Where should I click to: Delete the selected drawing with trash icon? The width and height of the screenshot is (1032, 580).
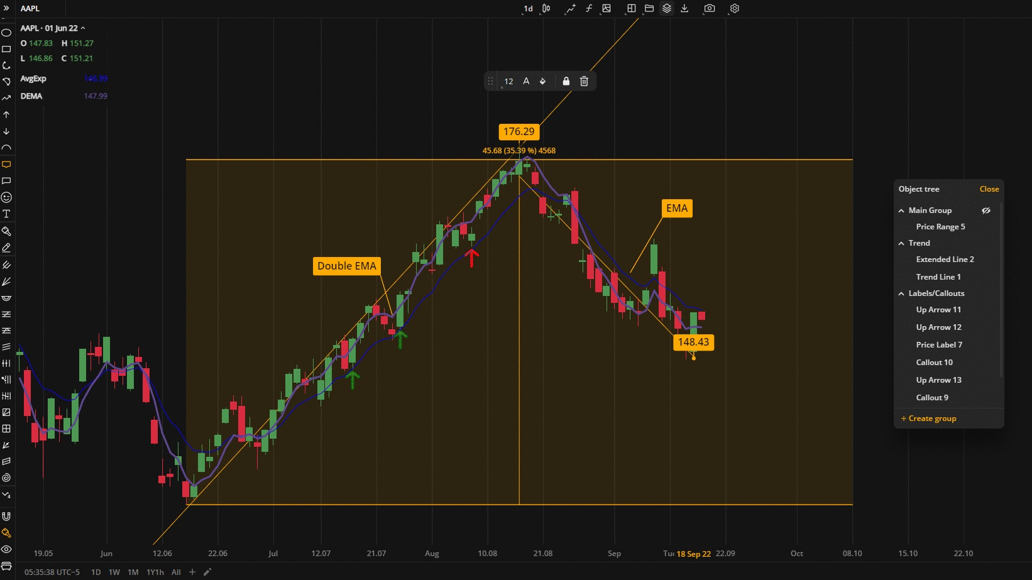click(584, 81)
